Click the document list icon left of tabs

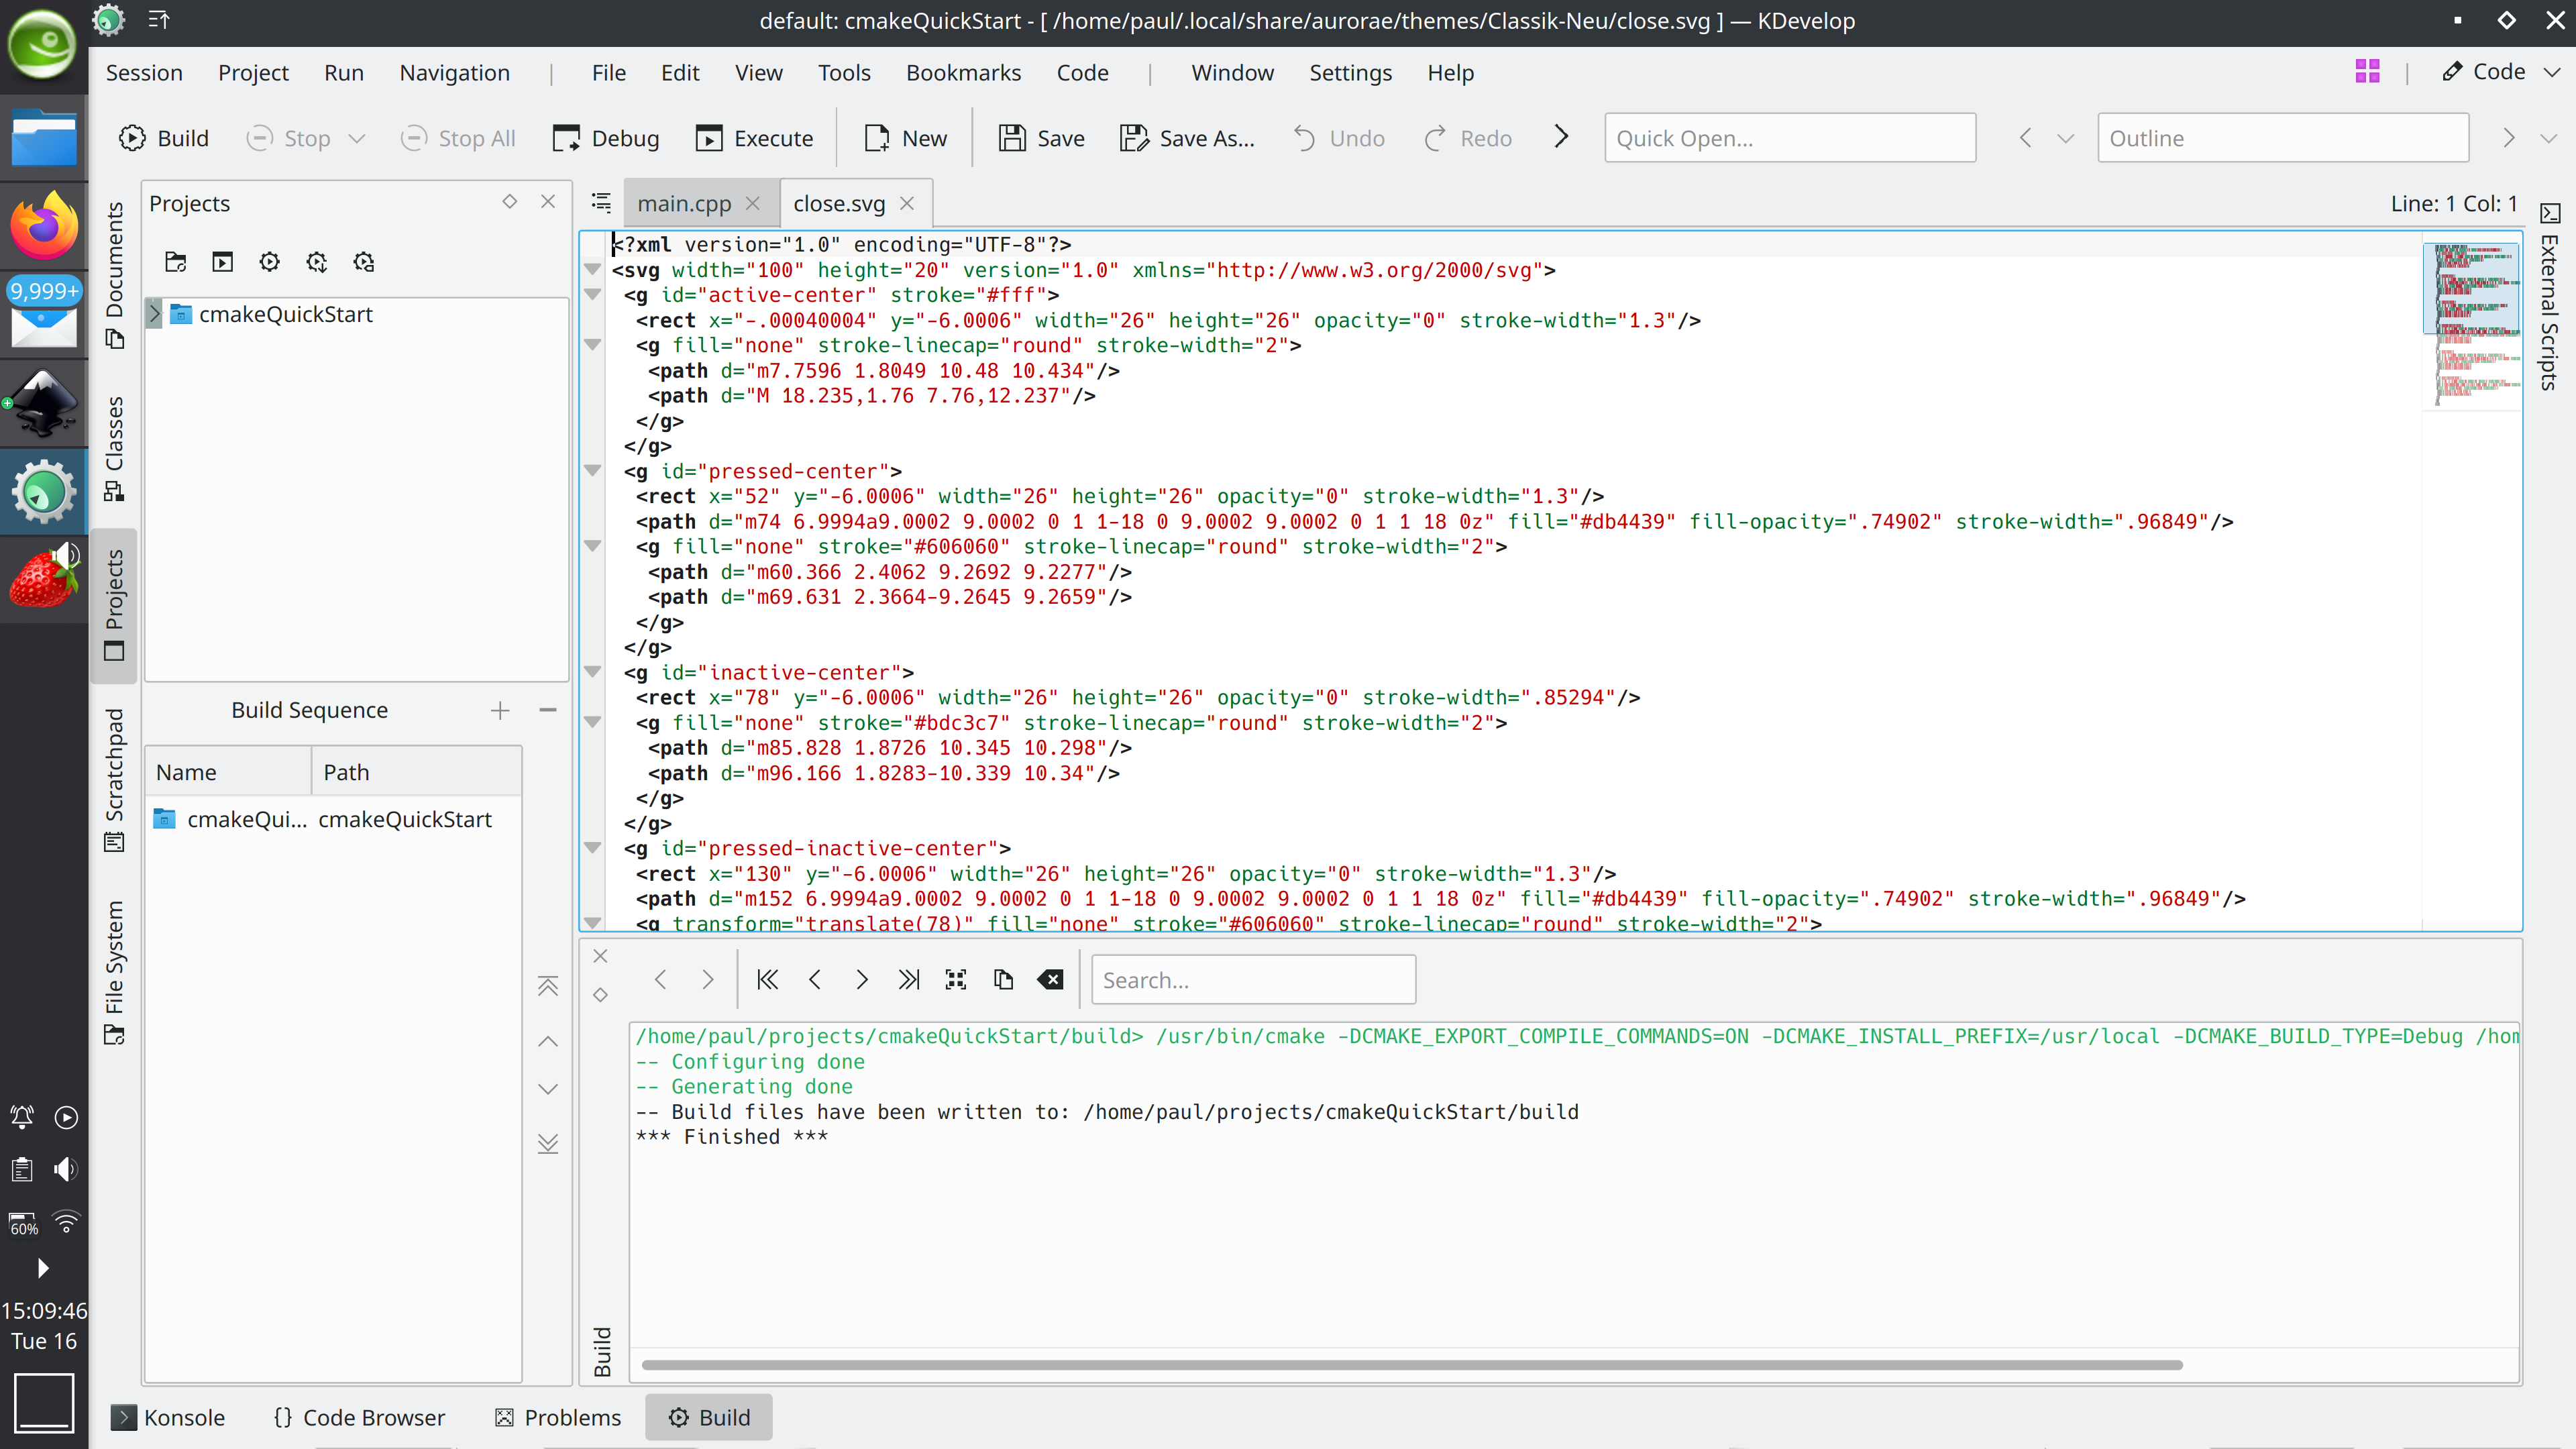coord(601,203)
